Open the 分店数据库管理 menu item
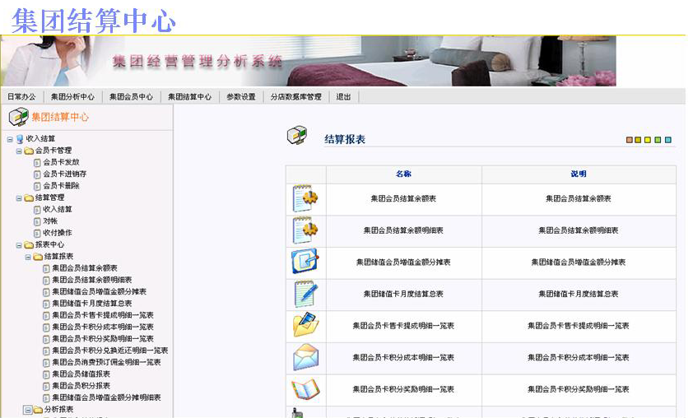 295,97
